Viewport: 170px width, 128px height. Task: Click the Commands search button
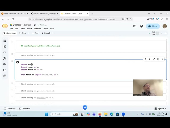[10, 33]
